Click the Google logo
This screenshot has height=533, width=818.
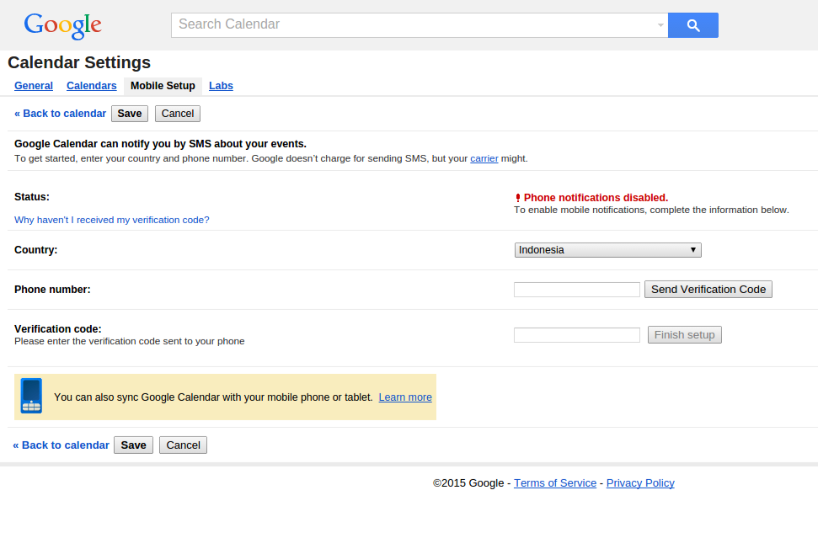coord(62,25)
